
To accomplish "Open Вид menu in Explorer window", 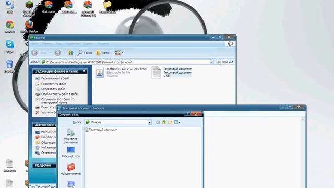I will pyautogui.click(x=58, y=44).
